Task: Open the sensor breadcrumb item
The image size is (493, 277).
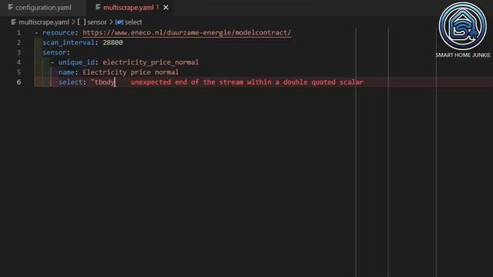Action: [x=97, y=22]
